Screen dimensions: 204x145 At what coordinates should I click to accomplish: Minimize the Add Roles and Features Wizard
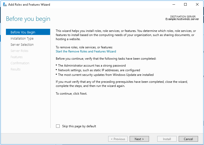pyautogui.click(x=174, y=4)
